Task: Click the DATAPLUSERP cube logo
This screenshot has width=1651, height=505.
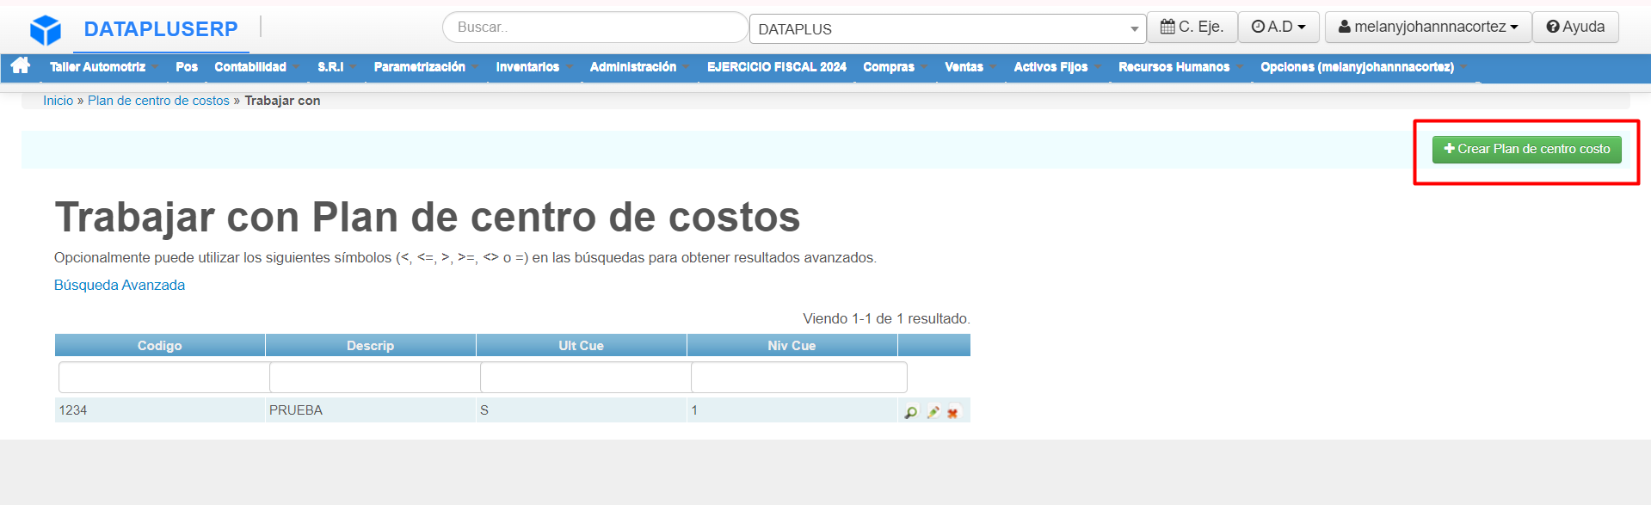Action: click(x=46, y=30)
